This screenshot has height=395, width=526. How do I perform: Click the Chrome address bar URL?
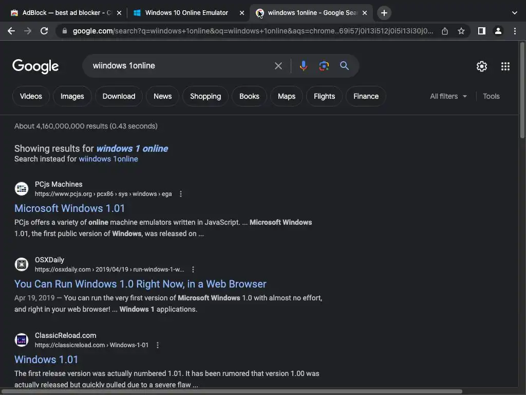pos(253,31)
